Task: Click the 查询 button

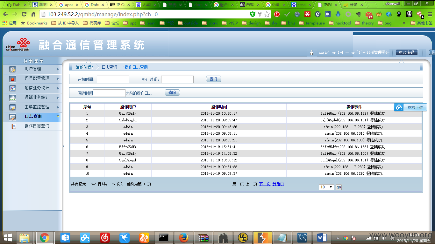Action: coord(214,79)
